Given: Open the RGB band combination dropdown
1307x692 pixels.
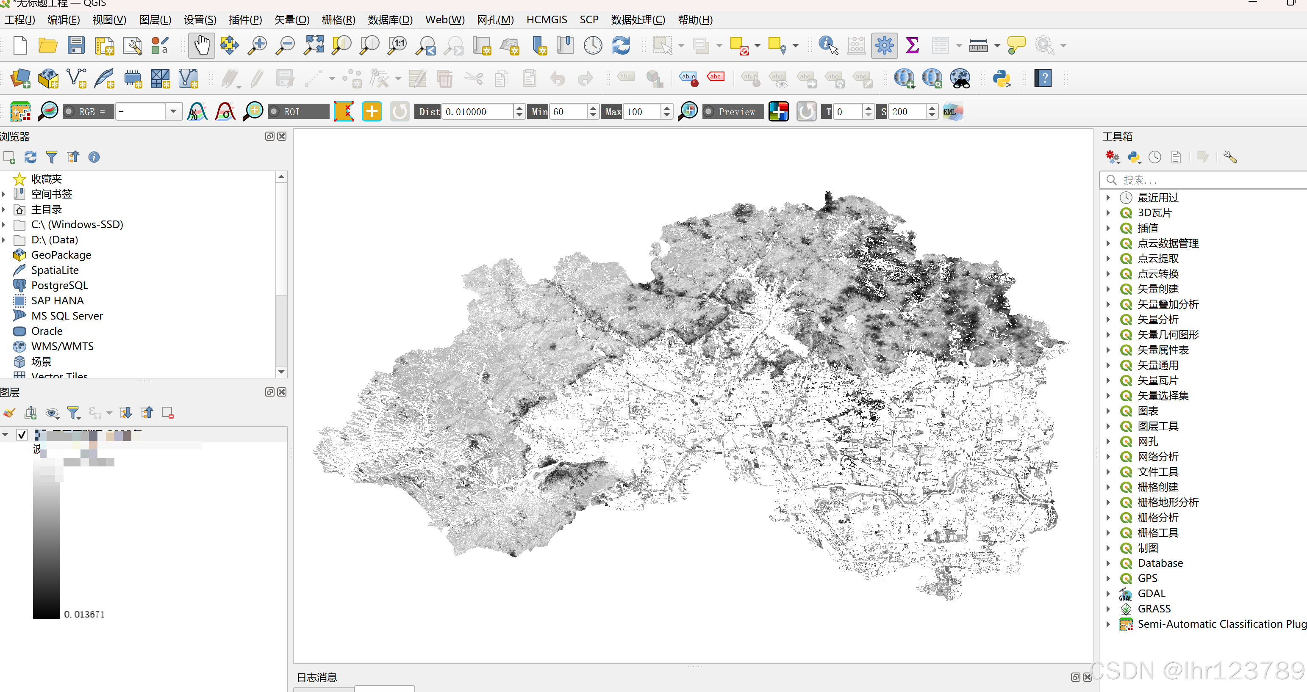Looking at the screenshot, I should 173,112.
